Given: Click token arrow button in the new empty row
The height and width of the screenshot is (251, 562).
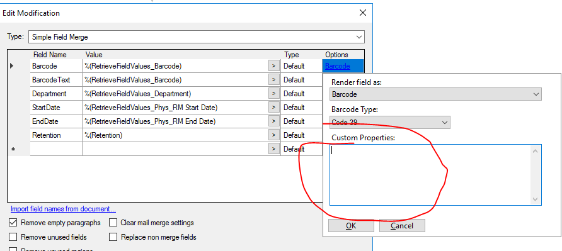Looking at the screenshot, I should click(x=274, y=149).
